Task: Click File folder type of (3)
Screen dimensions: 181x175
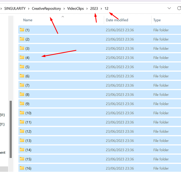Action: coord(161,49)
